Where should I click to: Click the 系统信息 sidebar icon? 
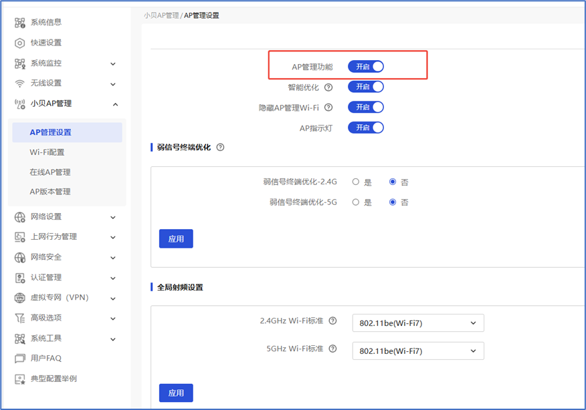pos(20,23)
